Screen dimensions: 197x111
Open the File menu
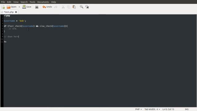click(x=3, y=2)
